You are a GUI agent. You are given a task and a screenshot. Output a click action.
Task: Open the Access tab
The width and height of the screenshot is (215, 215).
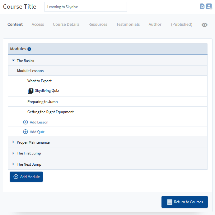(x=38, y=25)
